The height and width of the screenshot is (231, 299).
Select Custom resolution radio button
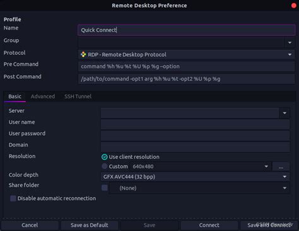(x=104, y=167)
